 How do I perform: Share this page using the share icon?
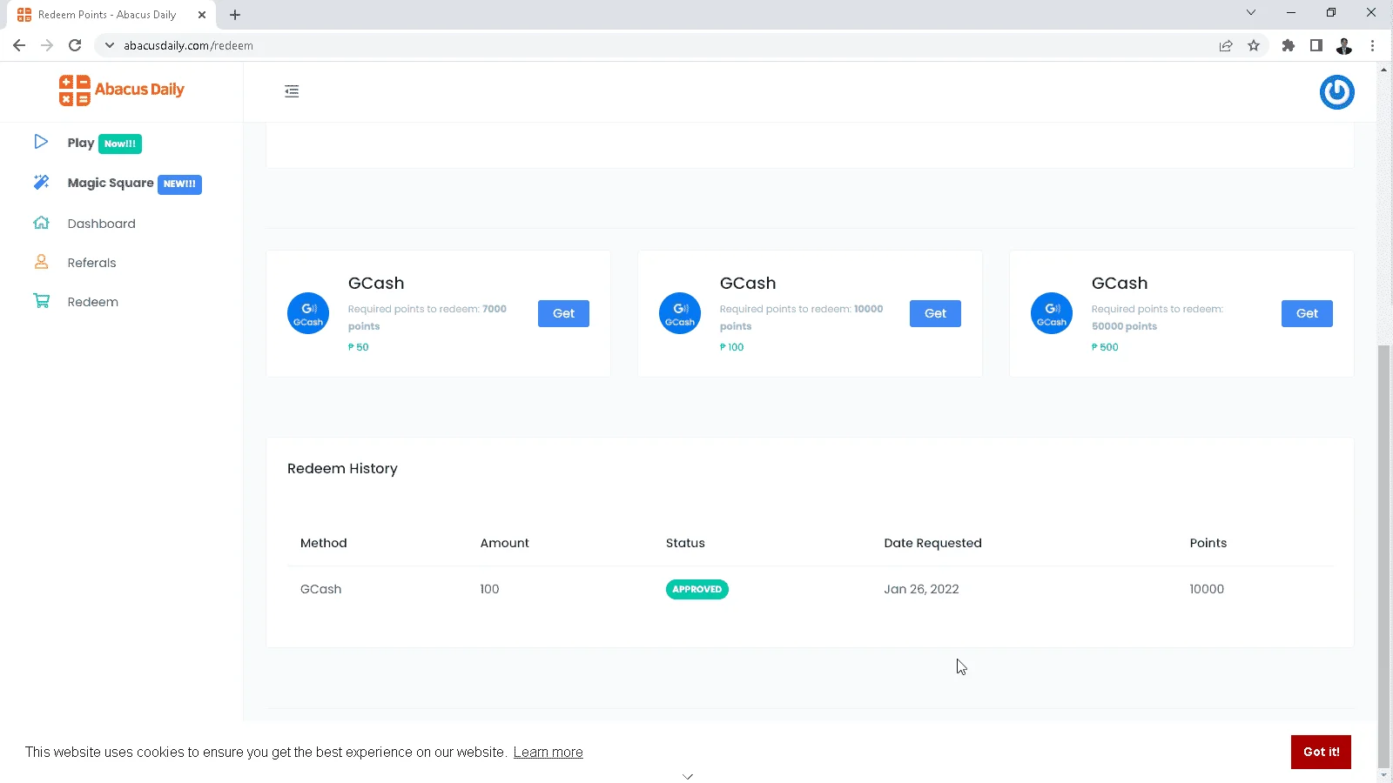1226,45
